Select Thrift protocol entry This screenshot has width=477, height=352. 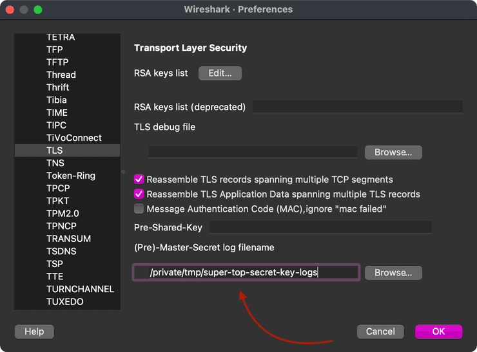(67, 88)
